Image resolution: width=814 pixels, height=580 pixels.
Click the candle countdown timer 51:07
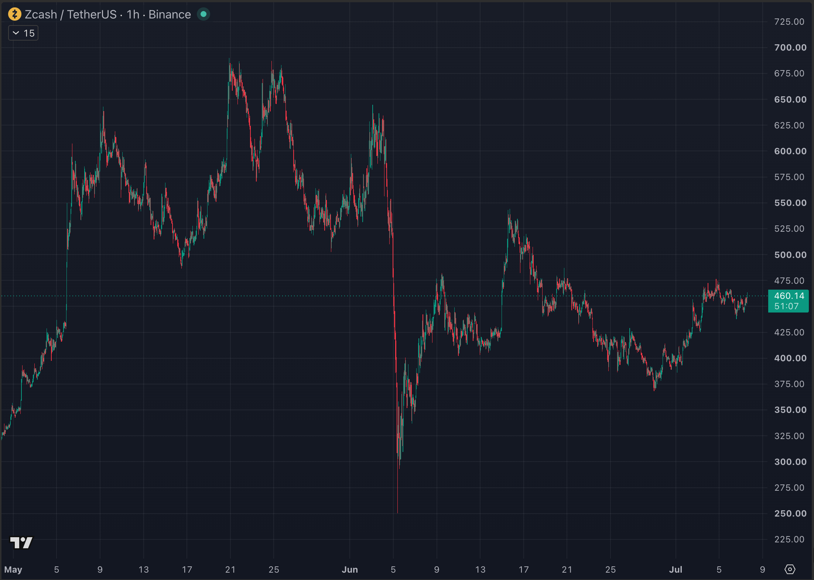point(786,306)
